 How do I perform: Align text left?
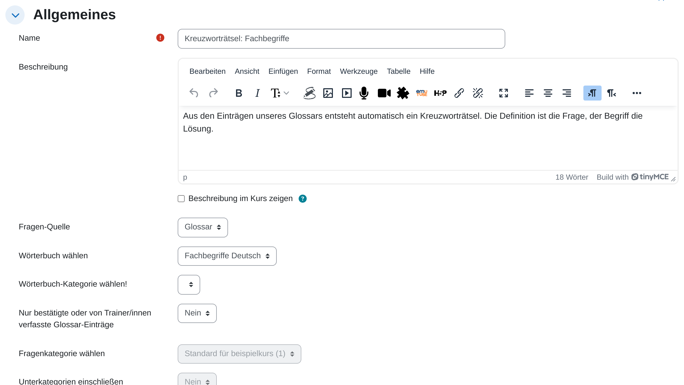point(529,93)
